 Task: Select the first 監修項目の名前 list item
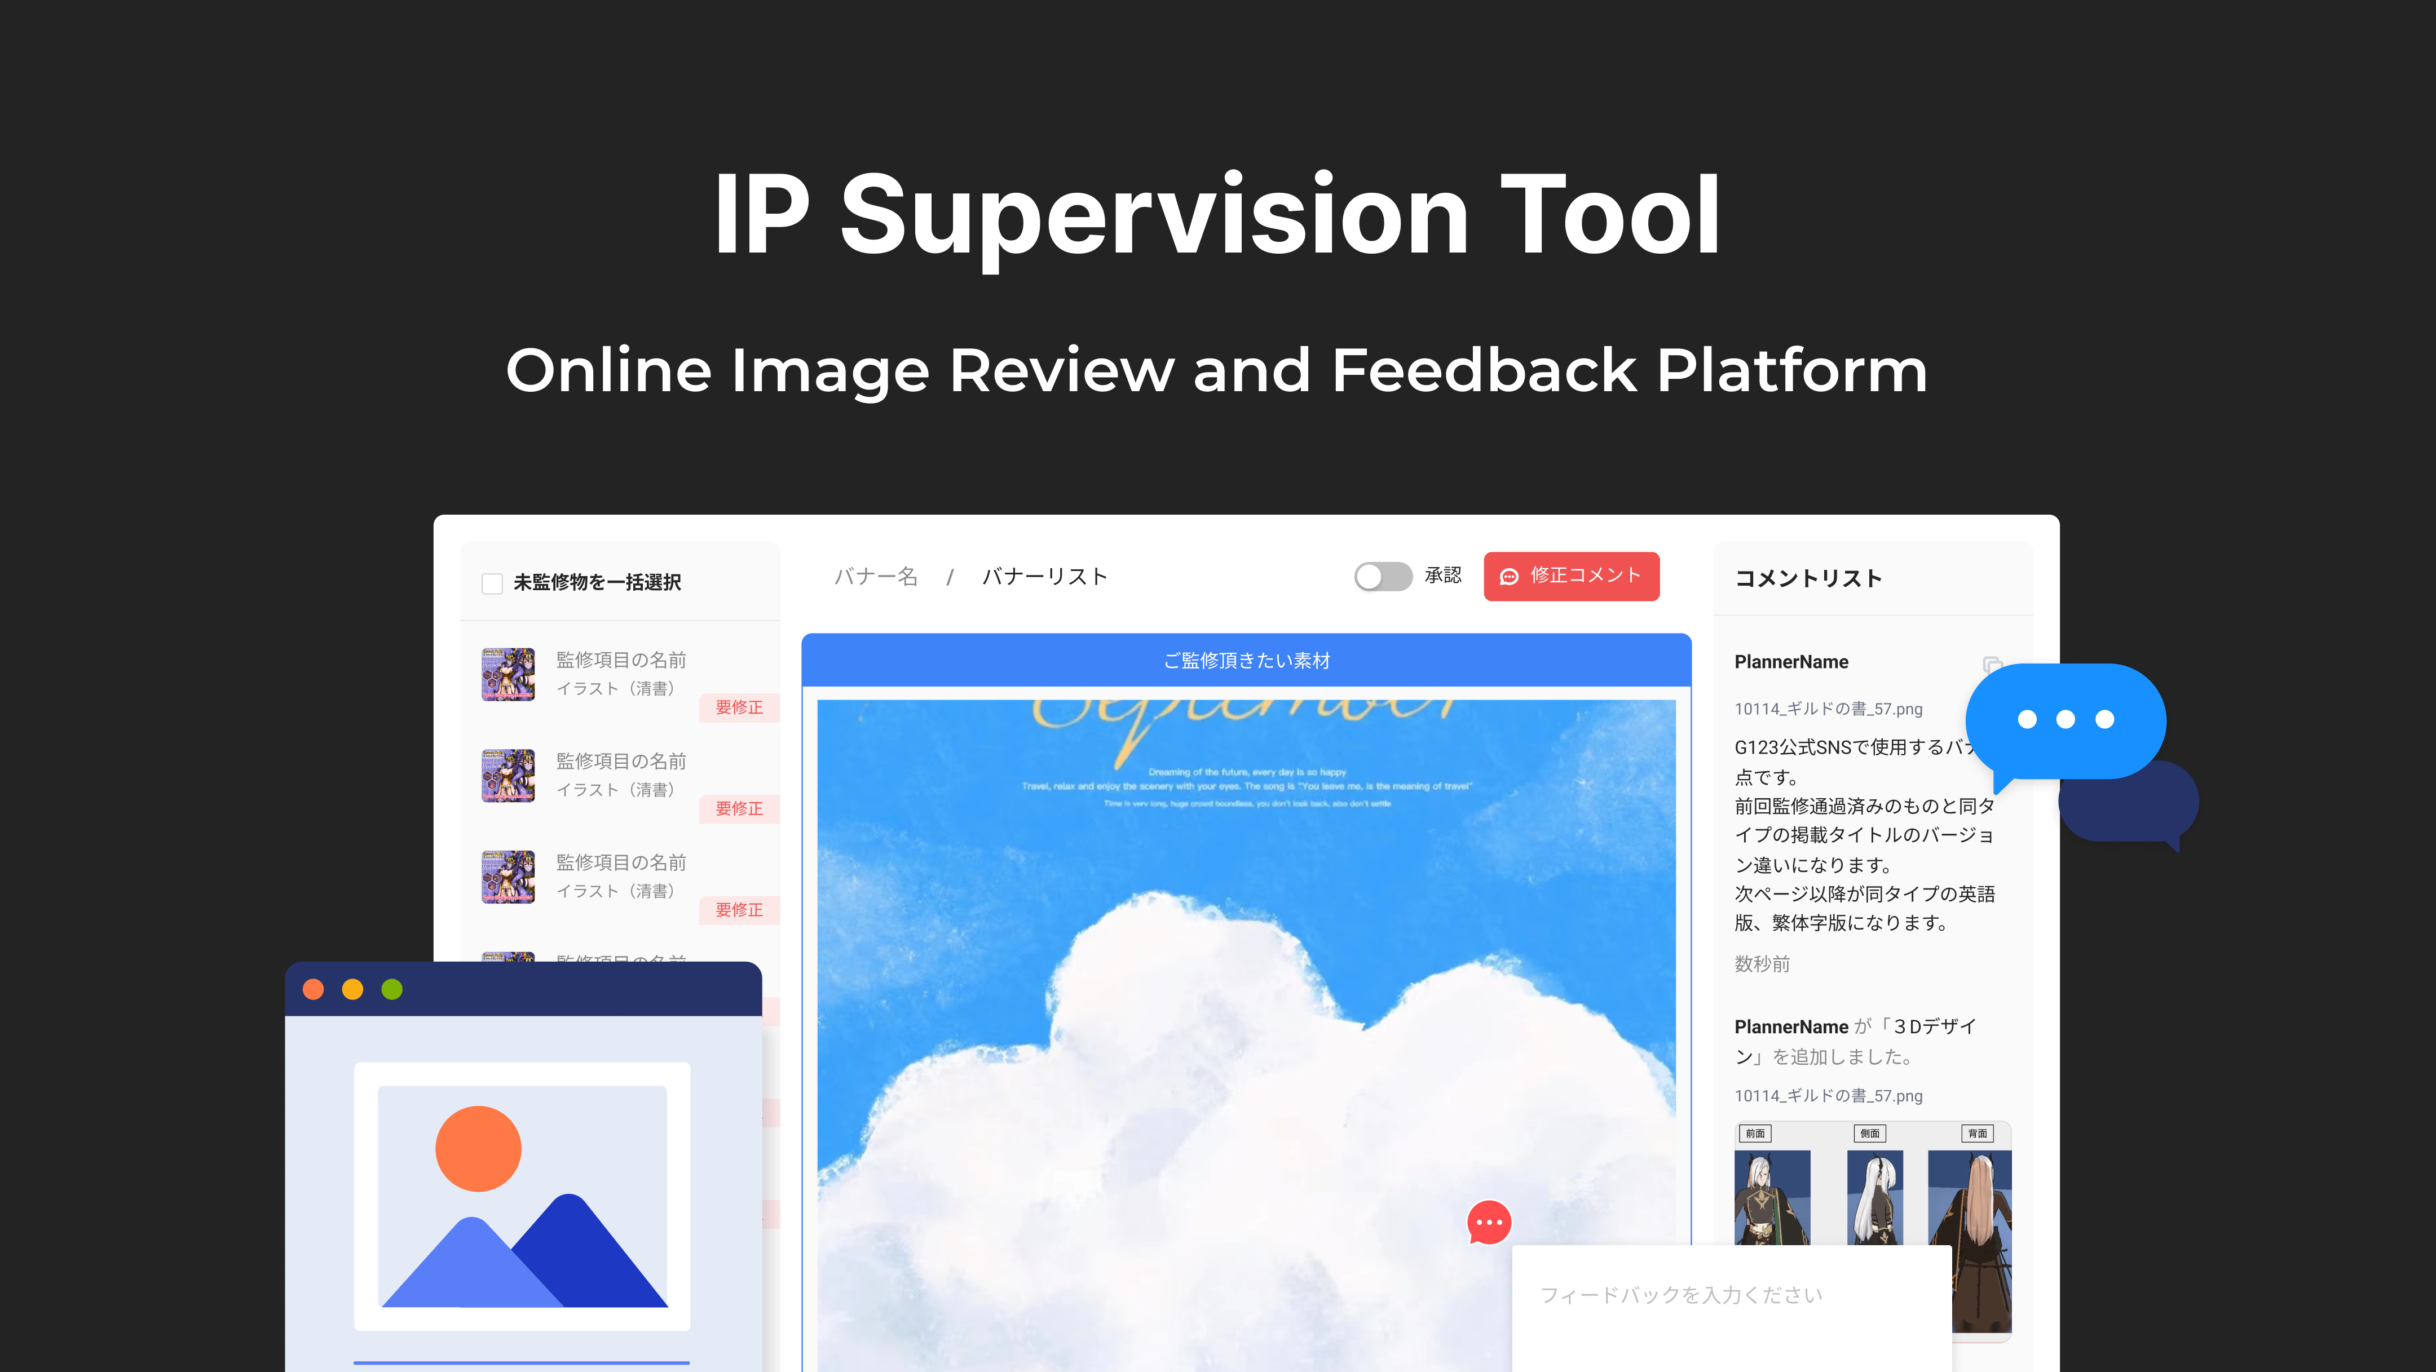pos(620,660)
